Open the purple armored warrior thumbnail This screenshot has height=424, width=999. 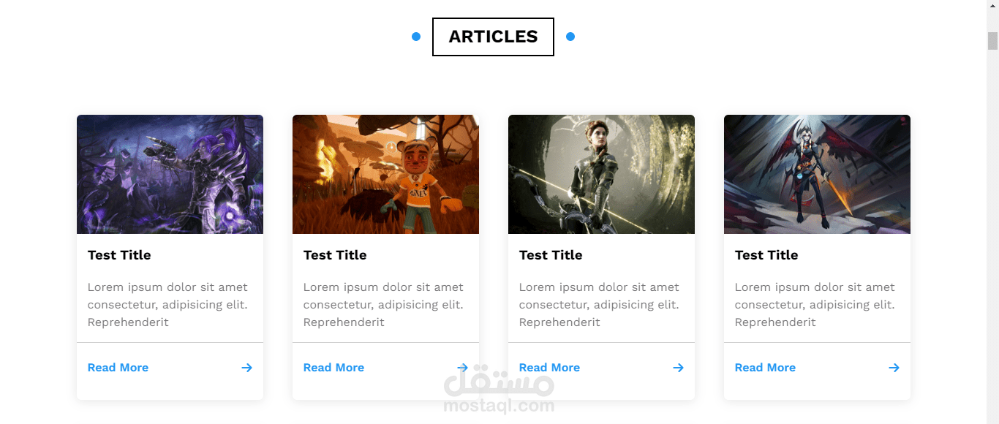point(170,174)
